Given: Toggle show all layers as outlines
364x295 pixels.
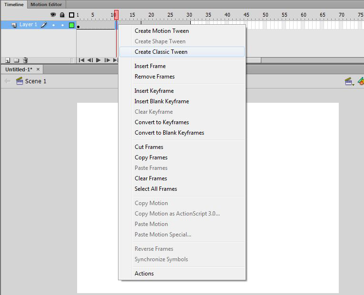Looking at the screenshot, I should point(71,15).
